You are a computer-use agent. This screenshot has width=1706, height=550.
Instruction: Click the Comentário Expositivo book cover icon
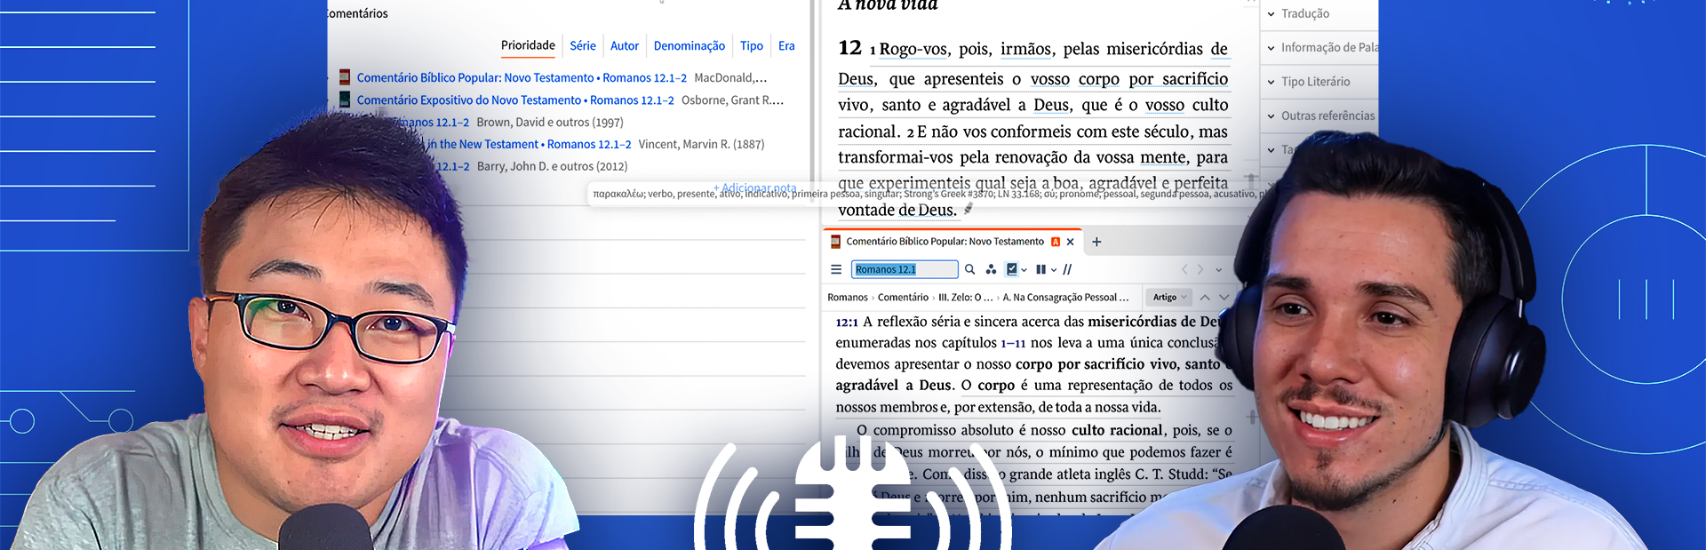coord(345,100)
